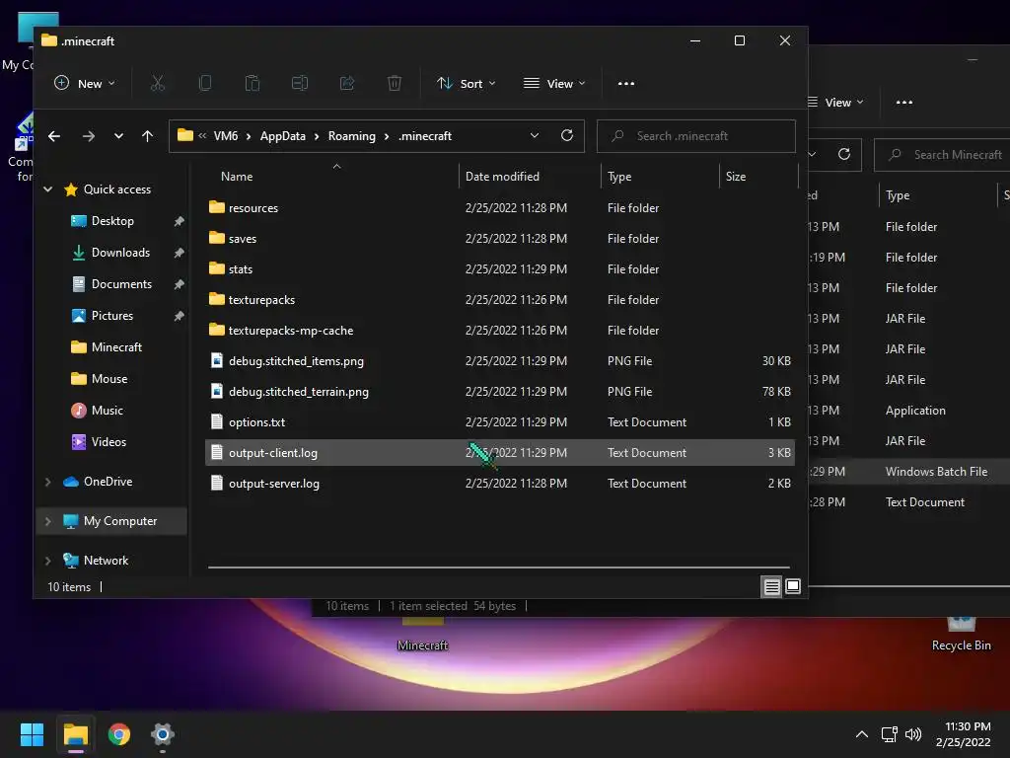
Task: Click the Cut scissors icon in toolbar
Action: click(x=157, y=83)
